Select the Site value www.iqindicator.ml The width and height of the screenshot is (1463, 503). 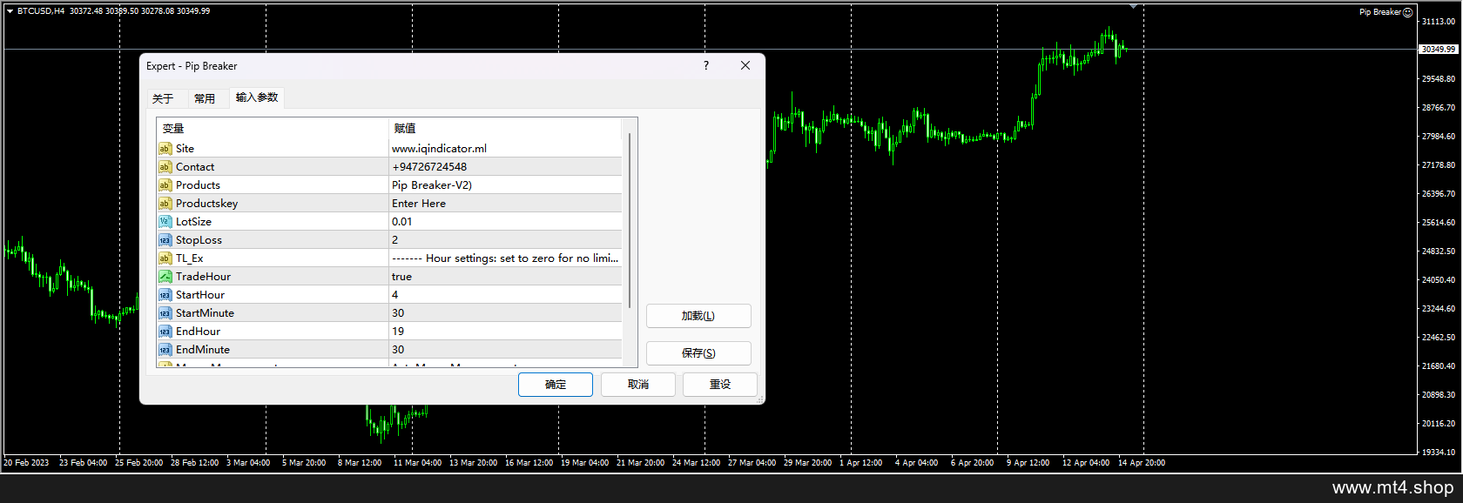pyautogui.click(x=439, y=149)
